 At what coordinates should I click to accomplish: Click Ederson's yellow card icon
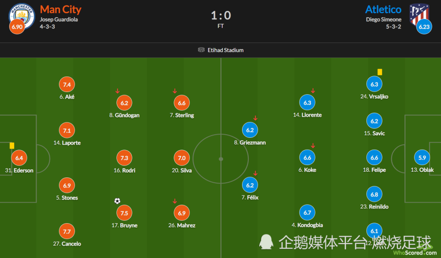pyautogui.click(x=12, y=145)
